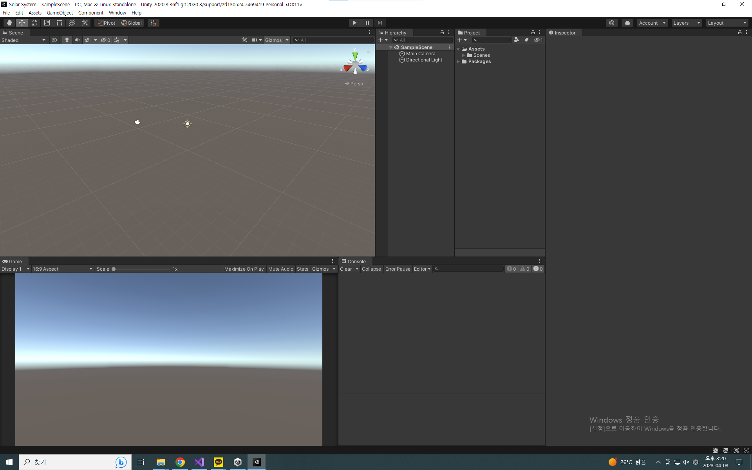Click the Play button

(x=354, y=23)
